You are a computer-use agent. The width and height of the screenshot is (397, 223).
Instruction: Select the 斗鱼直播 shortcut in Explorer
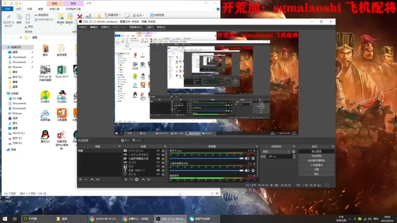pyautogui.click(x=62, y=115)
